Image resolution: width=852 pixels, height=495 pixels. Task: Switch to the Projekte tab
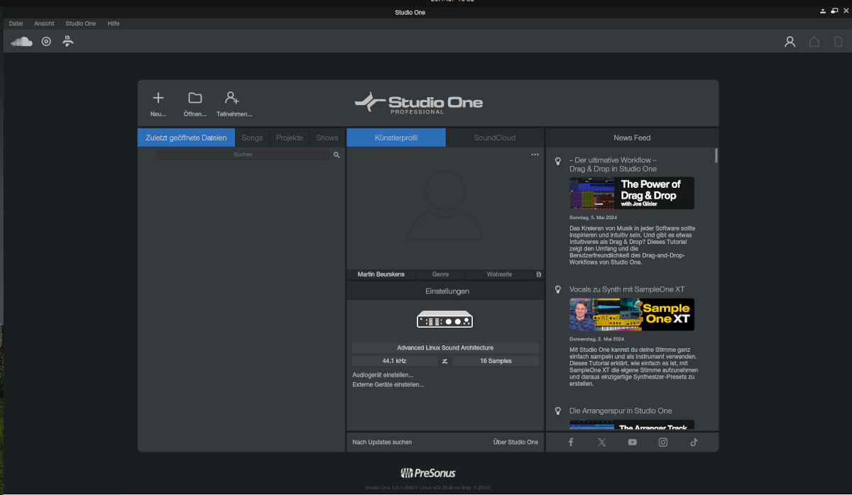[290, 138]
